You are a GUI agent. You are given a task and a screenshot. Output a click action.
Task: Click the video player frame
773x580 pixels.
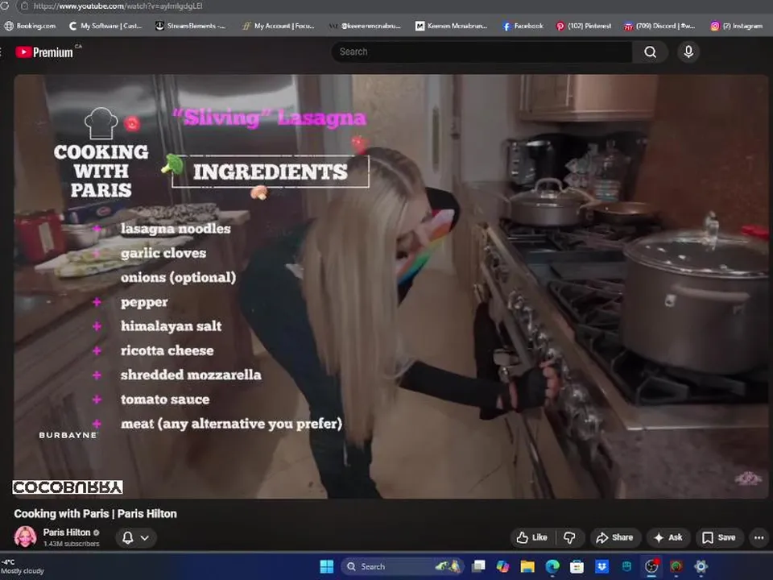click(391, 286)
